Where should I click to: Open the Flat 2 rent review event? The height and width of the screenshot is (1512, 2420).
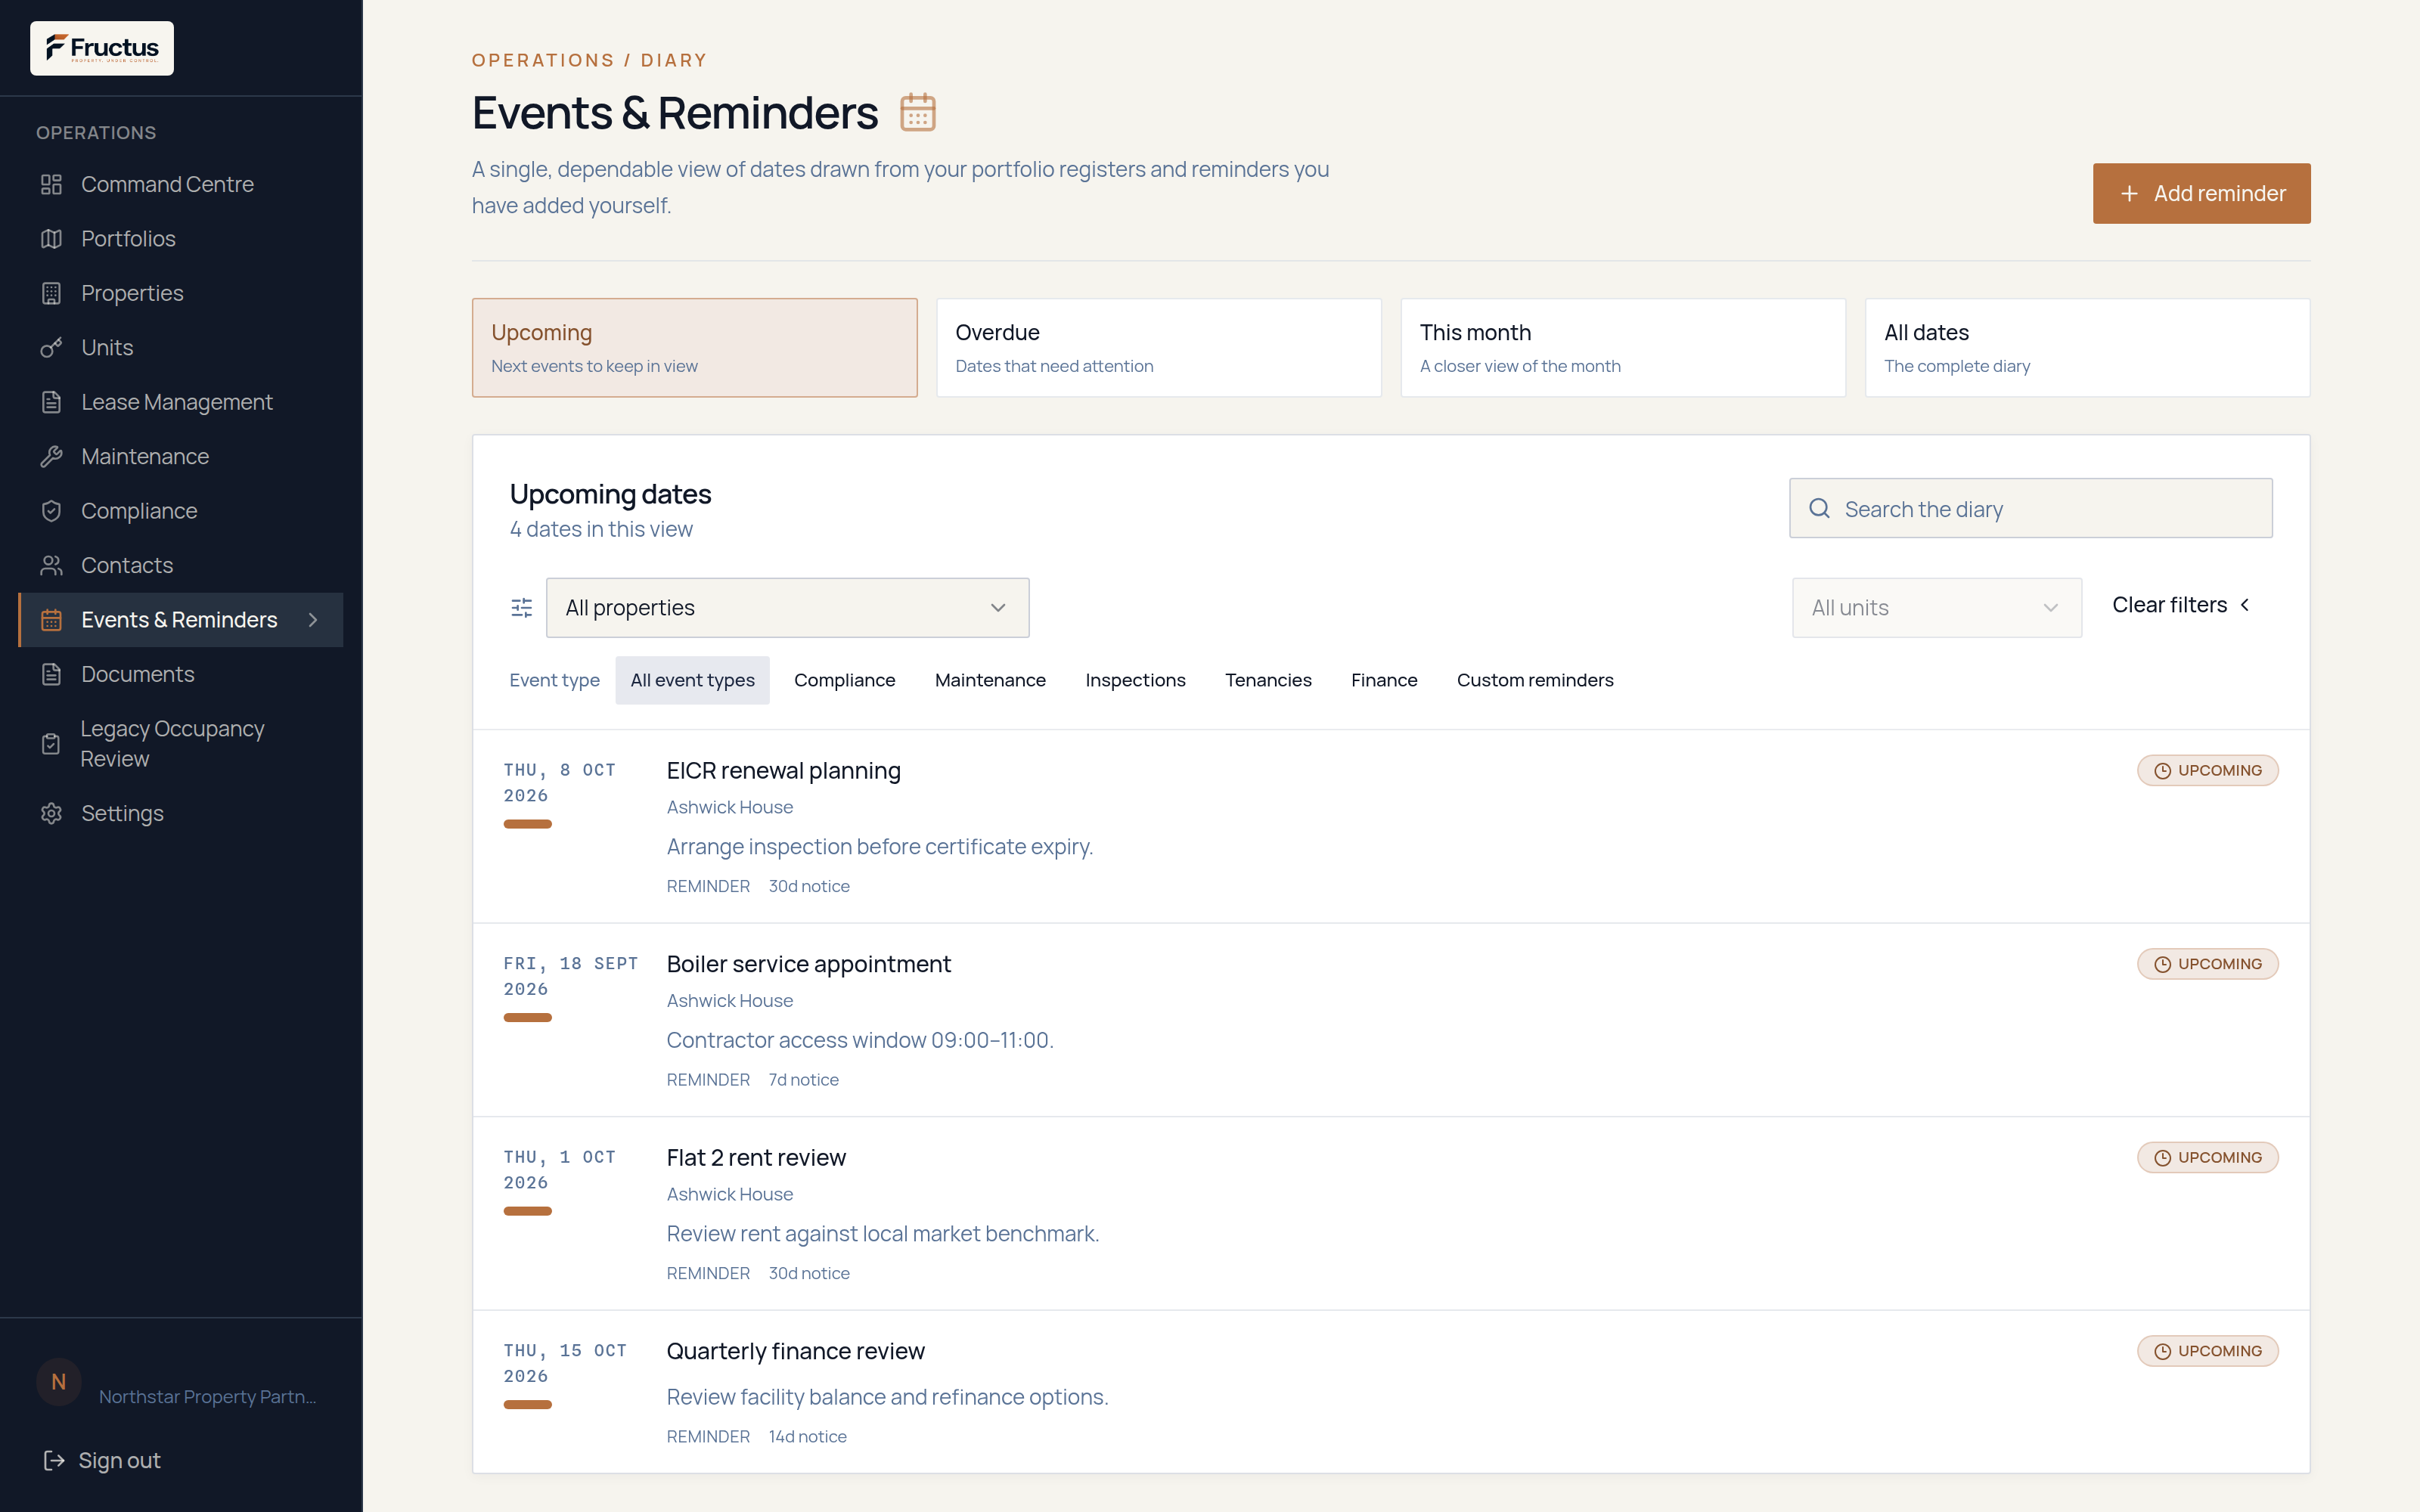(x=1391, y=1213)
